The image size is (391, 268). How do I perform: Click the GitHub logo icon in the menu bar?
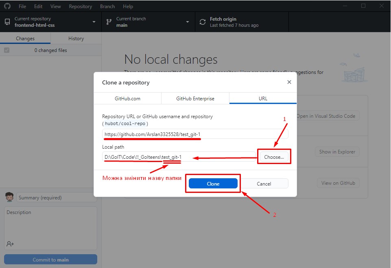point(7,6)
